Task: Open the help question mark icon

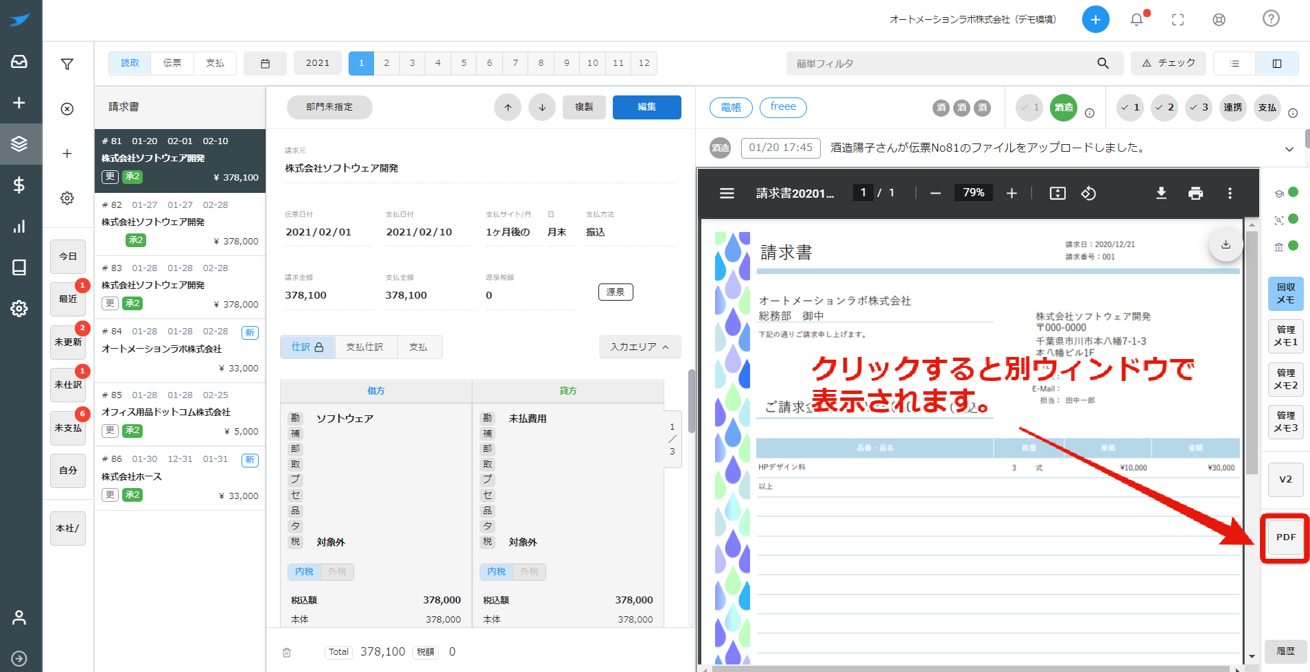Action: point(1271,19)
